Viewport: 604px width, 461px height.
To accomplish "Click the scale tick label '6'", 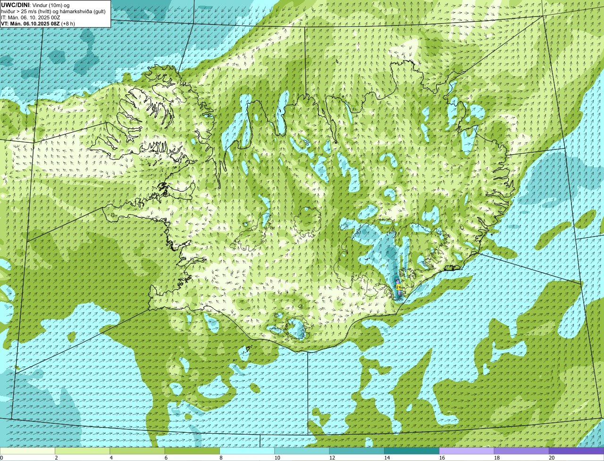I will (166, 458).
